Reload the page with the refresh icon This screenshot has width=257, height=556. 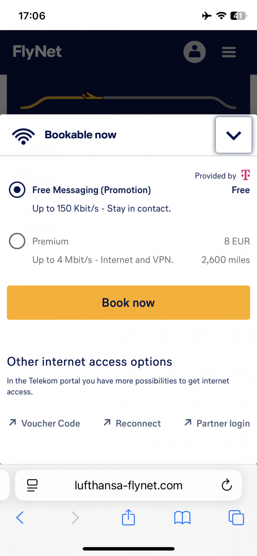click(x=227, y=485)
